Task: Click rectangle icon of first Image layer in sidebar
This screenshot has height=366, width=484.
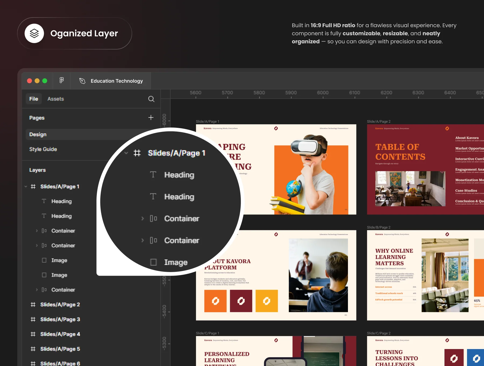Action: click(x=44, y=260)
